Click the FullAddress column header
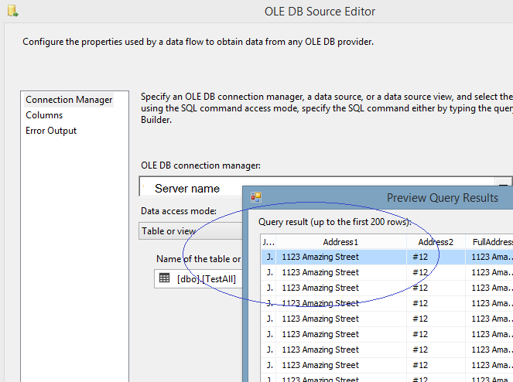The image size is (513, 382). [x=490, y=242]
